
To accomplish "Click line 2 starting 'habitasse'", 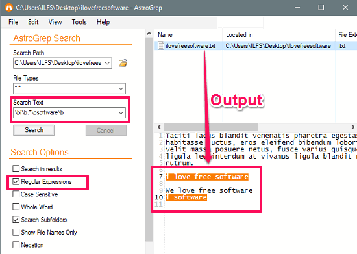I will click(261, 142).
